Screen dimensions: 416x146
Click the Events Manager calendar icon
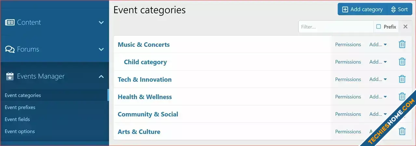coord(10,76)
